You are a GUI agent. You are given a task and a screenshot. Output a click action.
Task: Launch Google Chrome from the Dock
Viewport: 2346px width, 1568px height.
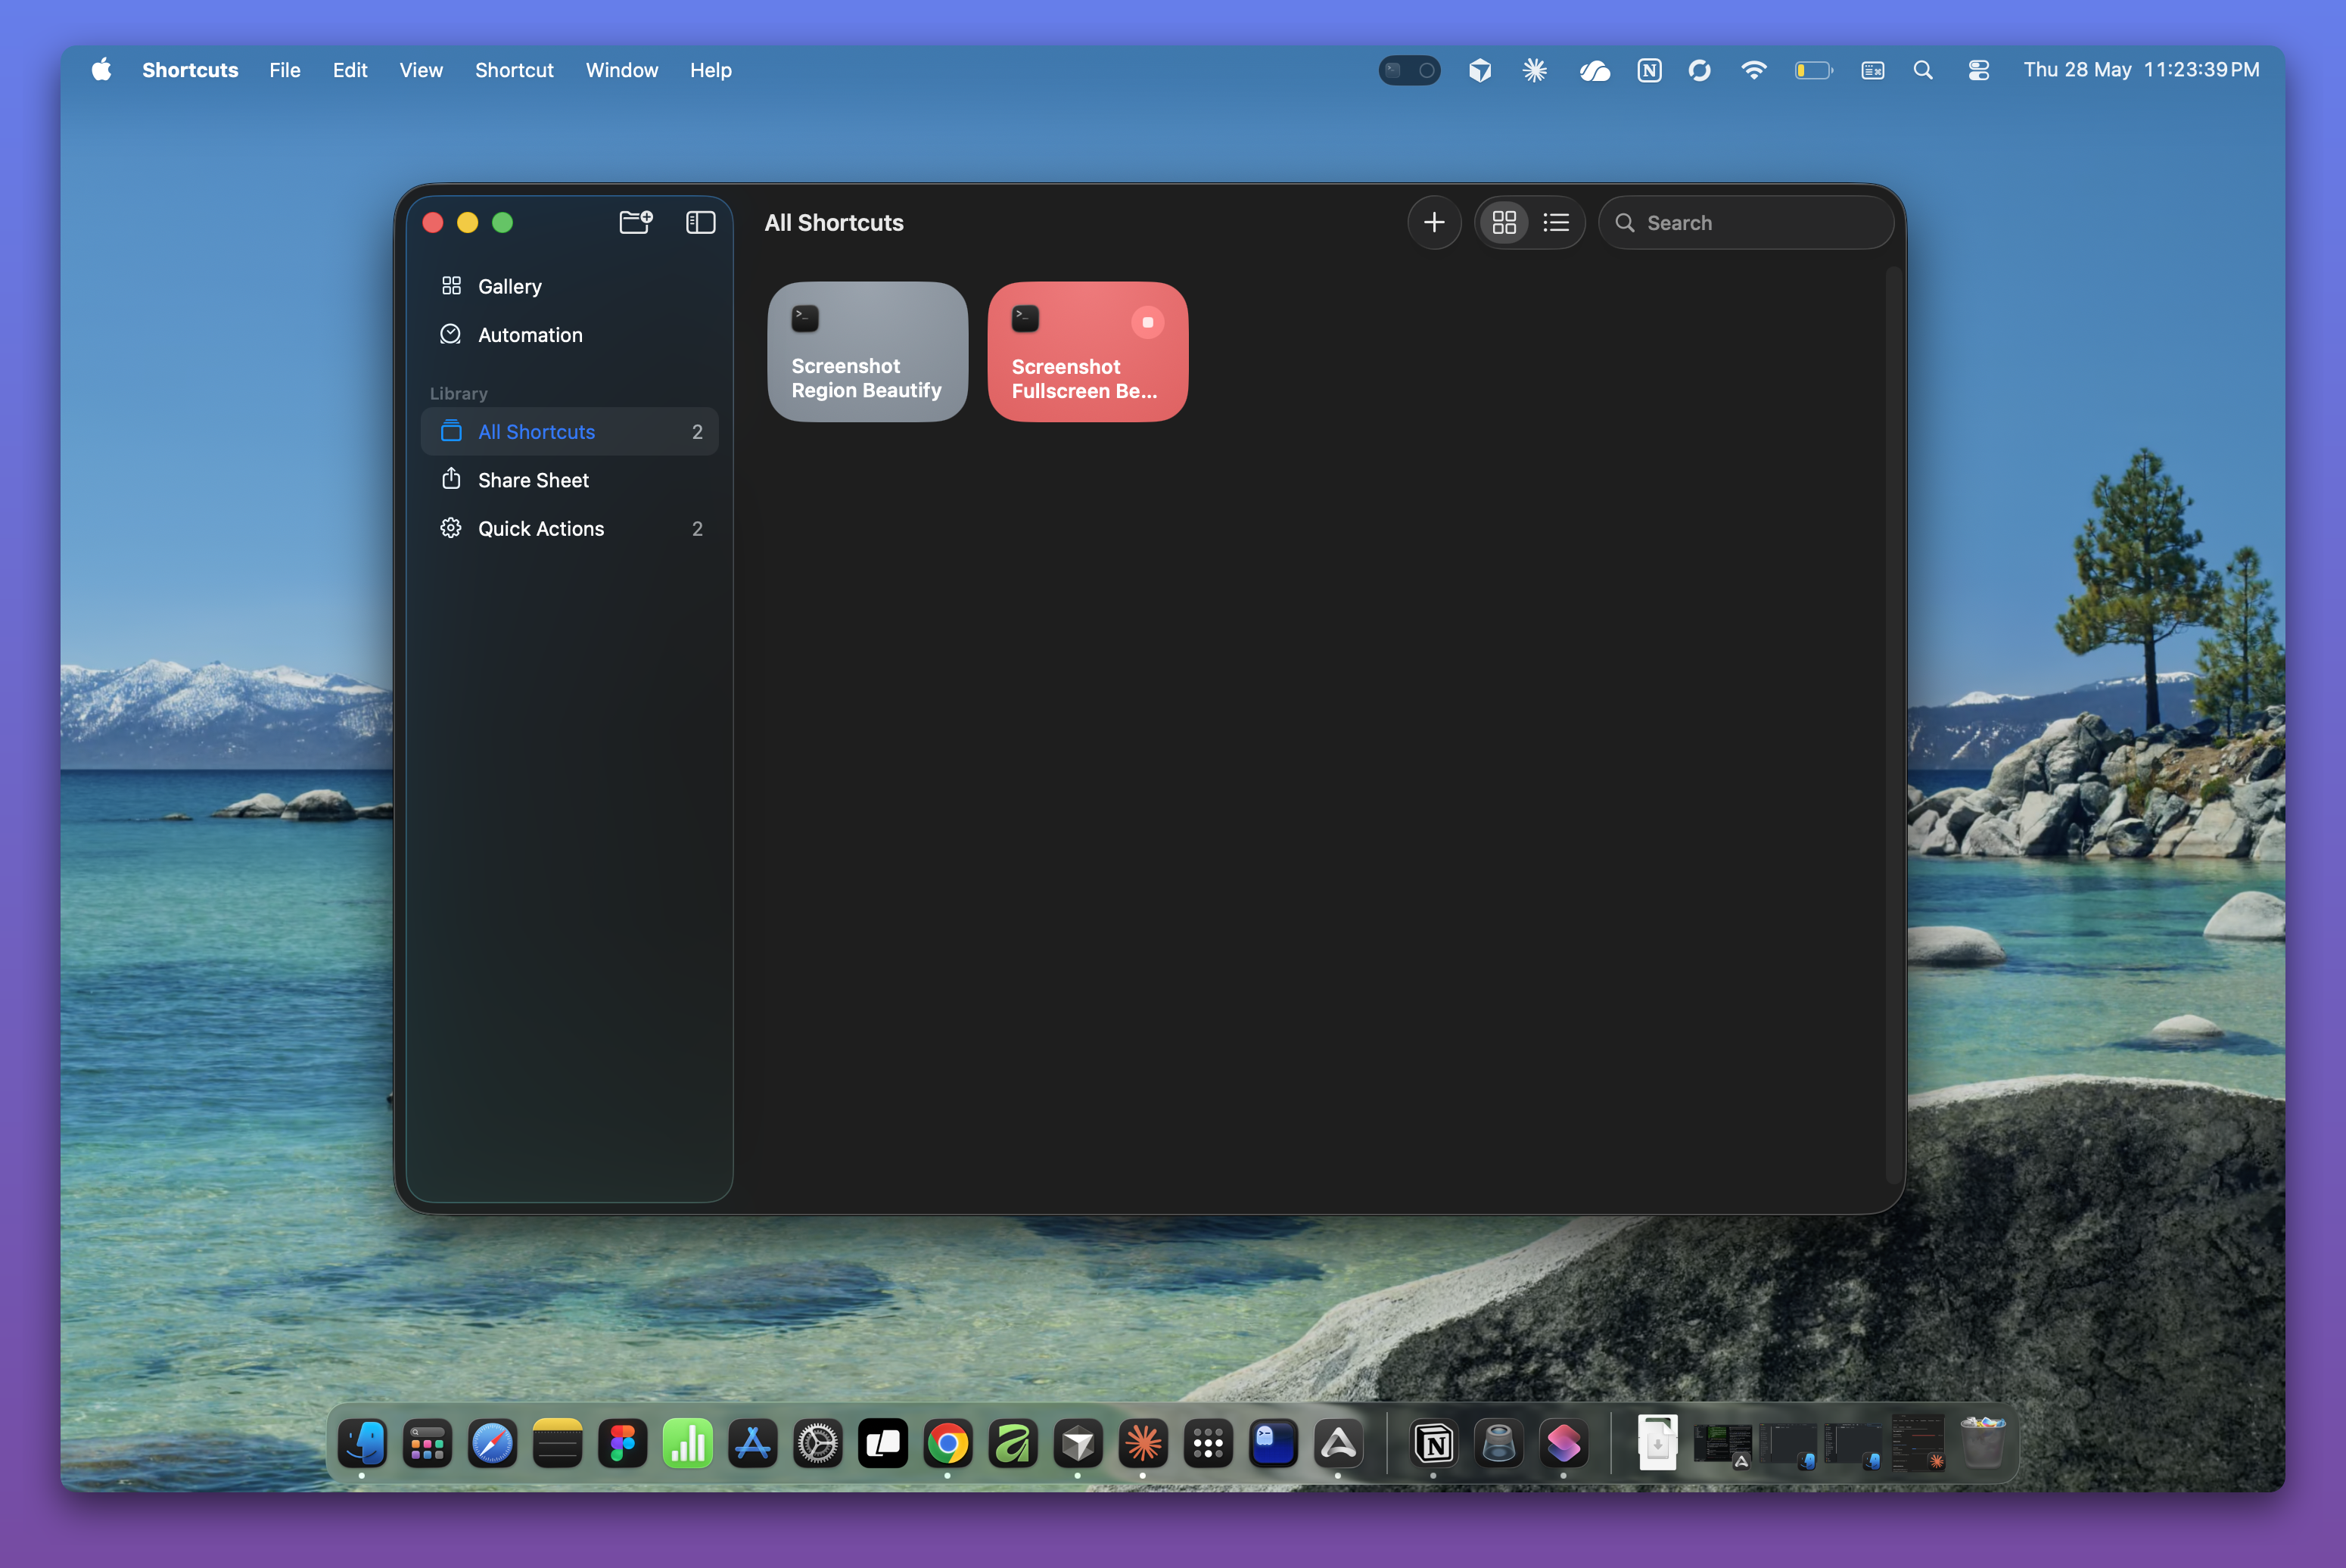(947, 1443)
